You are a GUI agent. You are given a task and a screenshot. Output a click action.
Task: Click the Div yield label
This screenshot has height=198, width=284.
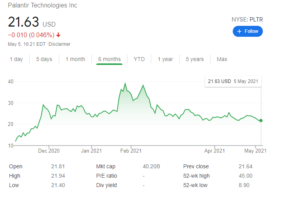pos(106,185)
